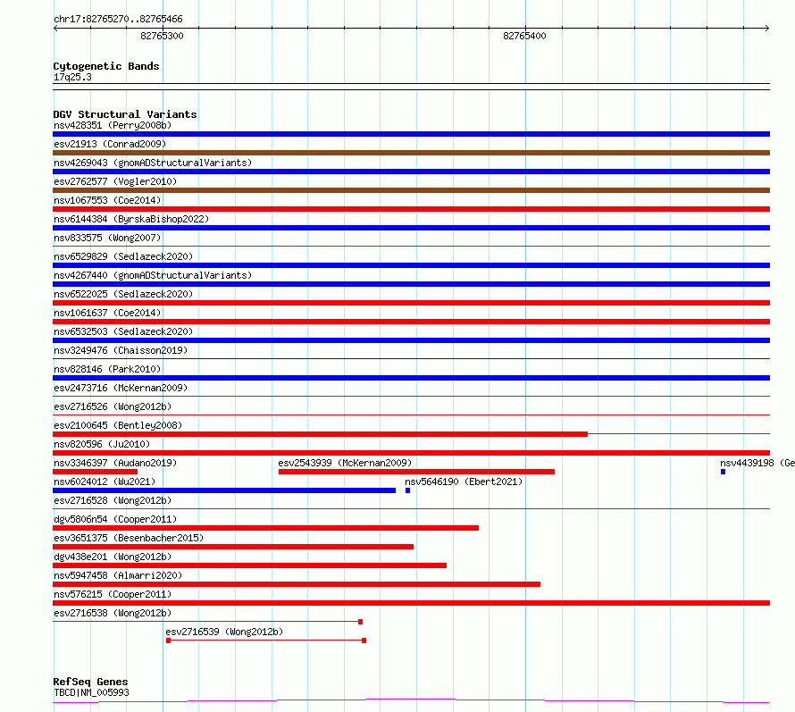
Task: Click the red esv3651375 variant bar
Action: tap(233, 547)
